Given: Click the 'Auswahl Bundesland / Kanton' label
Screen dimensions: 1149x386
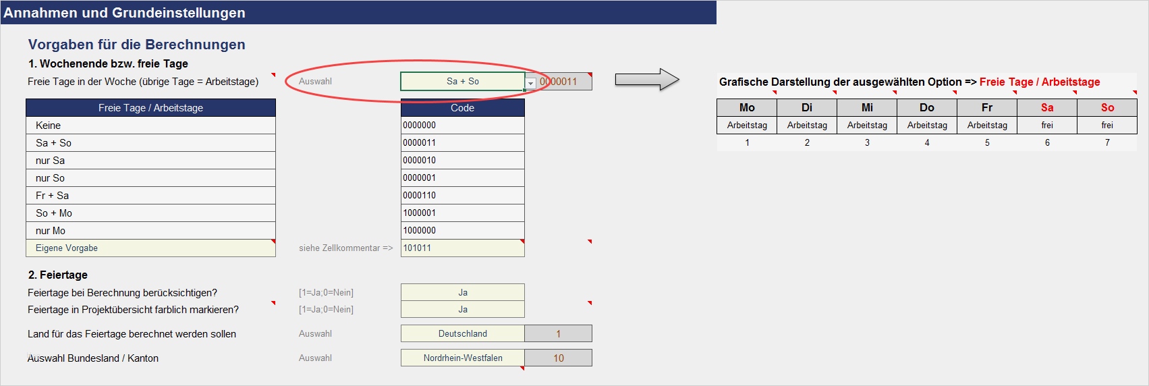Looking at the screenshot, I should (x=93, y=358).
